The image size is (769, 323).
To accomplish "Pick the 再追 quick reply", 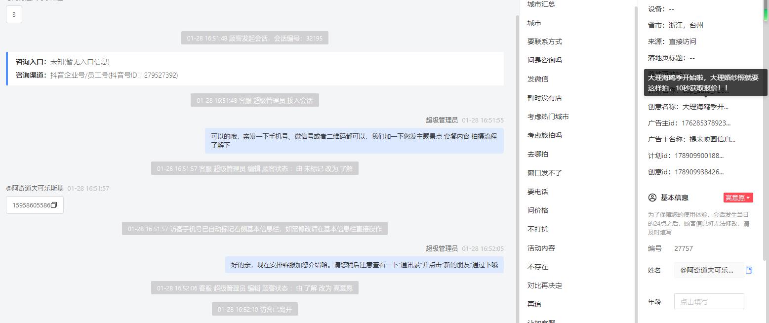I will pos(534,304).
